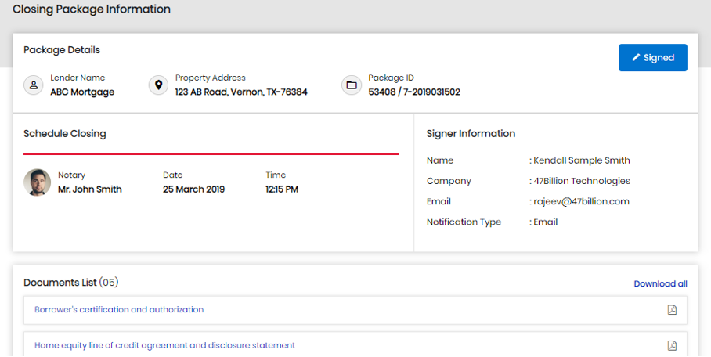
Task: Click the Lender Name person icon
Action: point(34,85)
